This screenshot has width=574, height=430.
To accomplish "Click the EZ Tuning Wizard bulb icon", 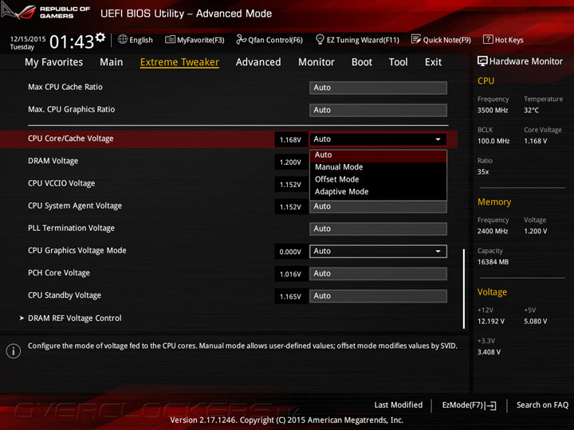I will click(x=320, y=39).
